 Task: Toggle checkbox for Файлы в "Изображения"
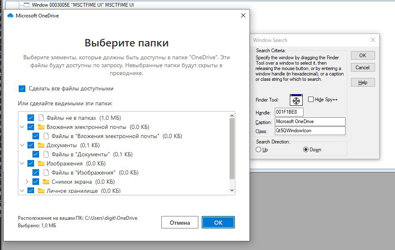click(36, 172)
